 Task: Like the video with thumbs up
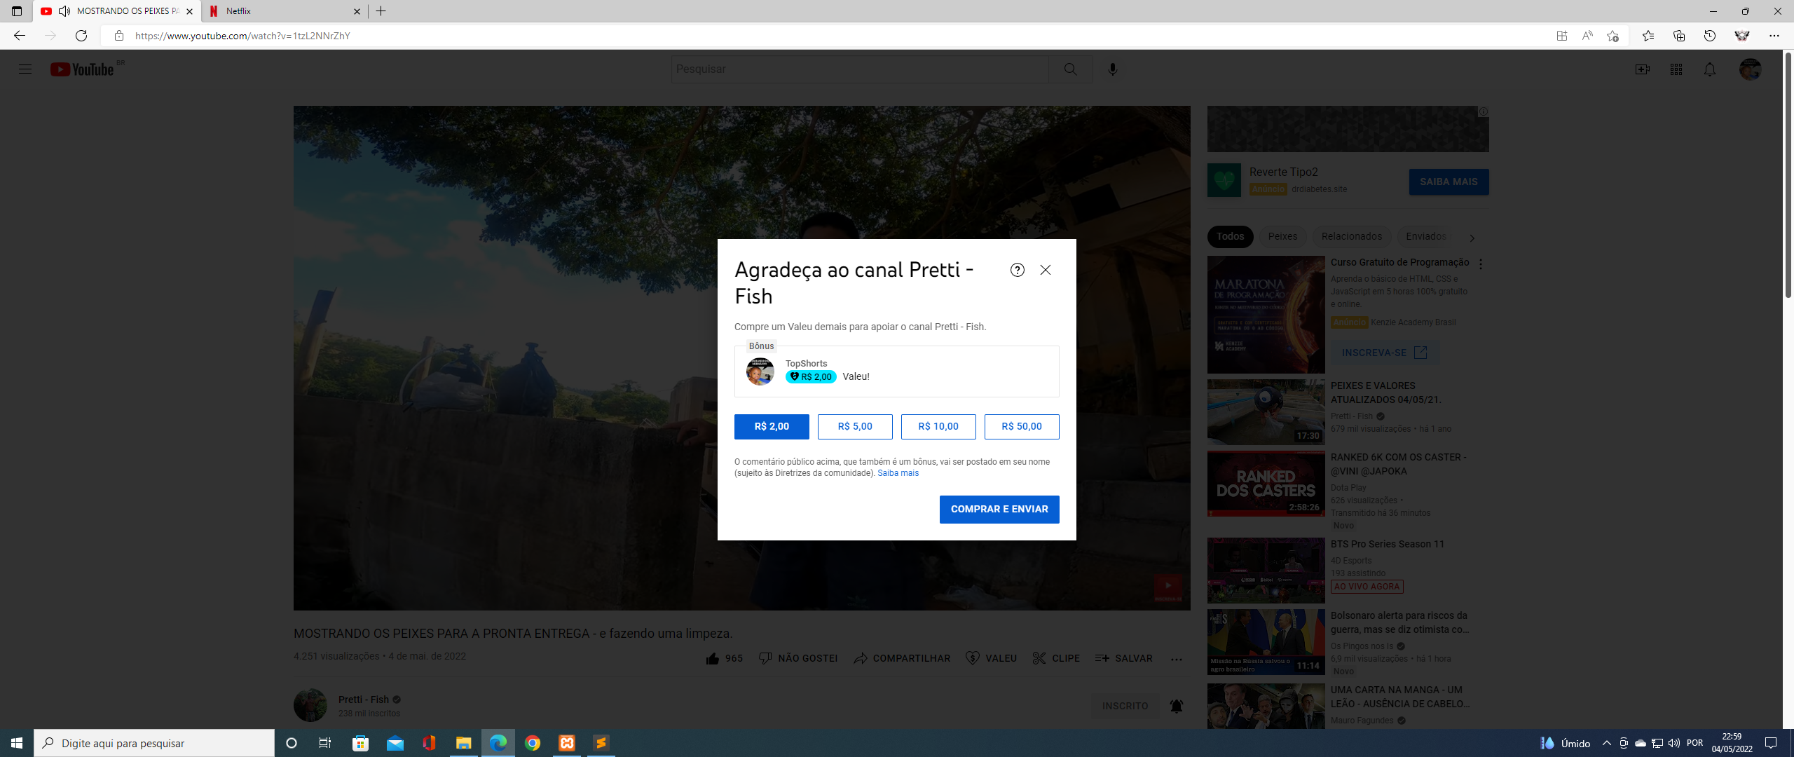coord(724,658)
